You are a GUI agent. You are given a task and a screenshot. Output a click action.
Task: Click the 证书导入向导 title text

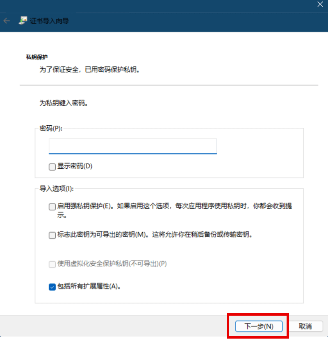(49, 21)
